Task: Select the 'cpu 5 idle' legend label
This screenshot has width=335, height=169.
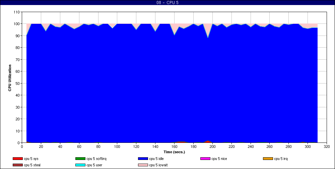Action: click(x=156, y=159)
